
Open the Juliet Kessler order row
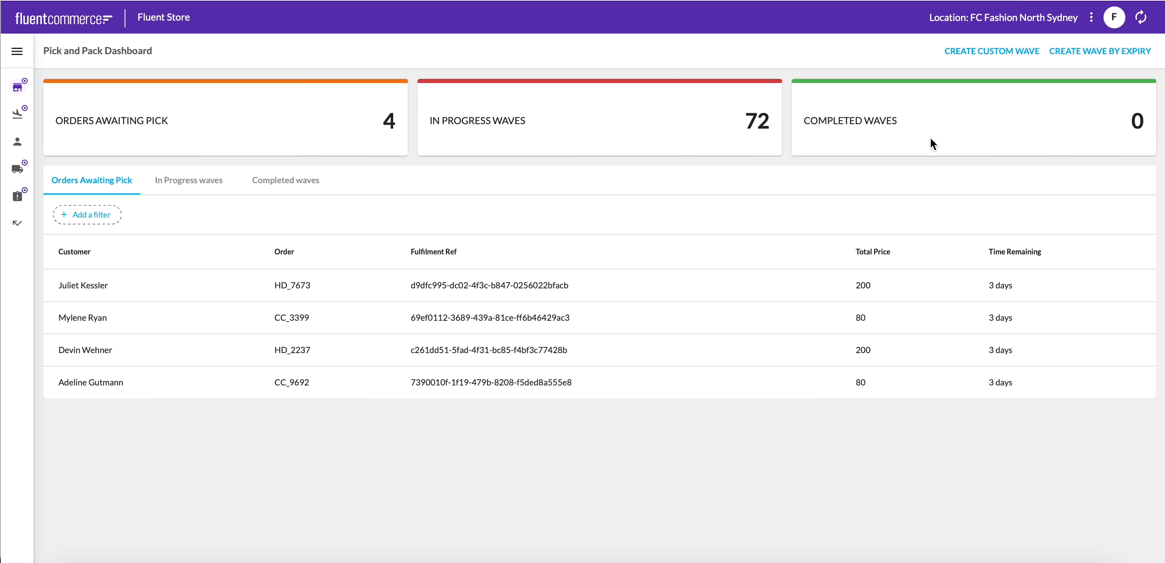[x=83, y=286]
